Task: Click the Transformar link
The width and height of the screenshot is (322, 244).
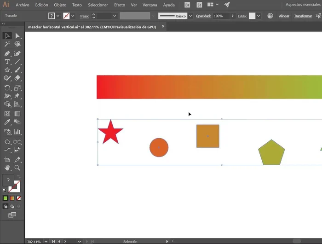Action: 303,16
